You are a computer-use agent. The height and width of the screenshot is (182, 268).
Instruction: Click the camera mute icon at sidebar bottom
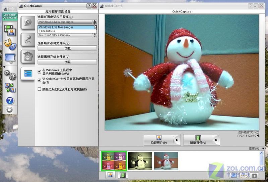10,110
